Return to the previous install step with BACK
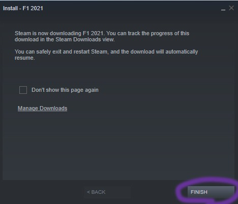 pyautogui.click(x=107, y=192)
